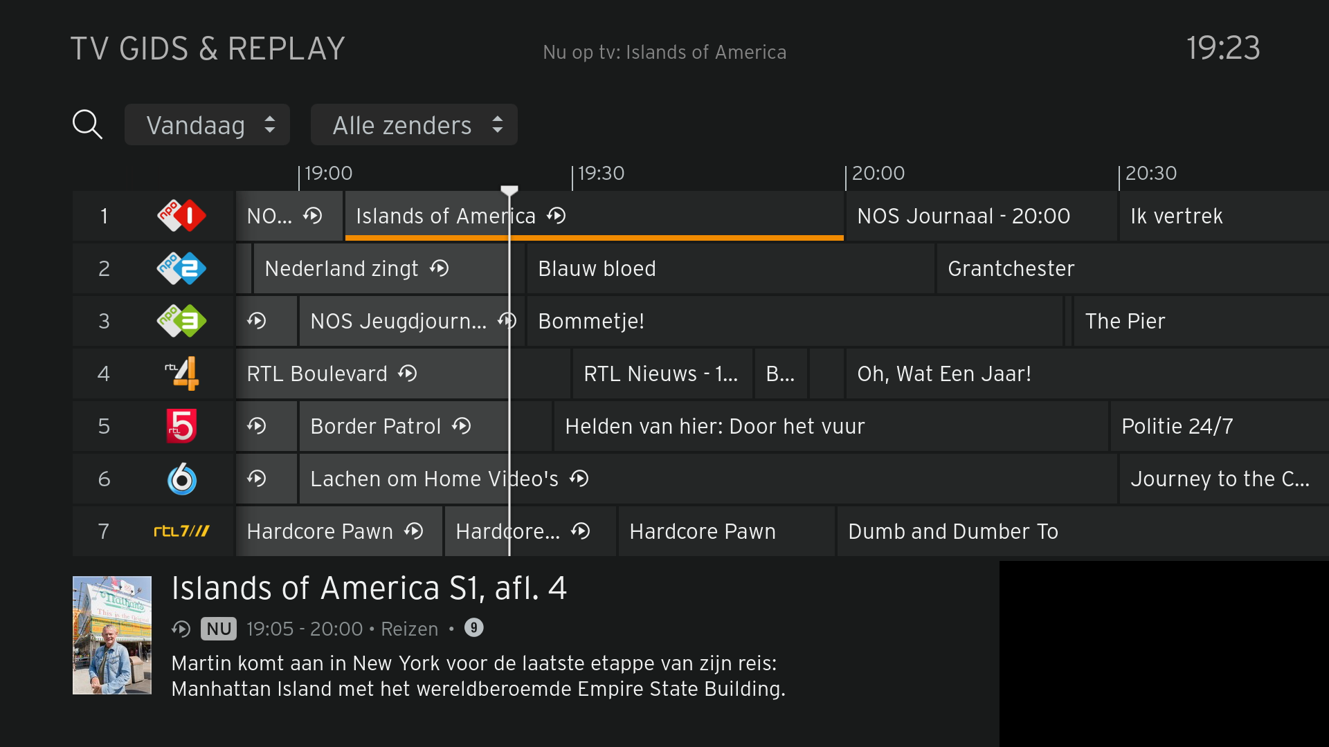Select the truncated B... program on RTL 4
This screenshot has height=747, width=1329.
pos(781,373)
